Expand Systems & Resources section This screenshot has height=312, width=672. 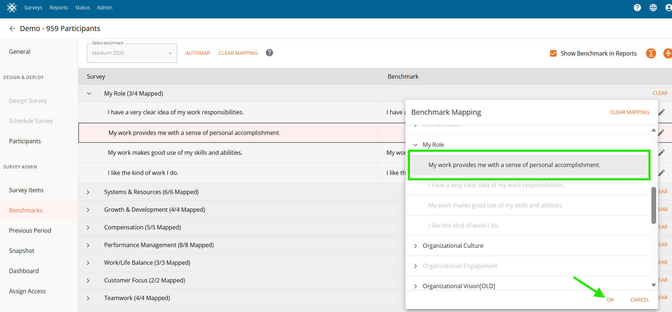click(88, 192)
